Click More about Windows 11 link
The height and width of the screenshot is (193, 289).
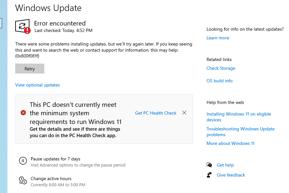(230, 143)
